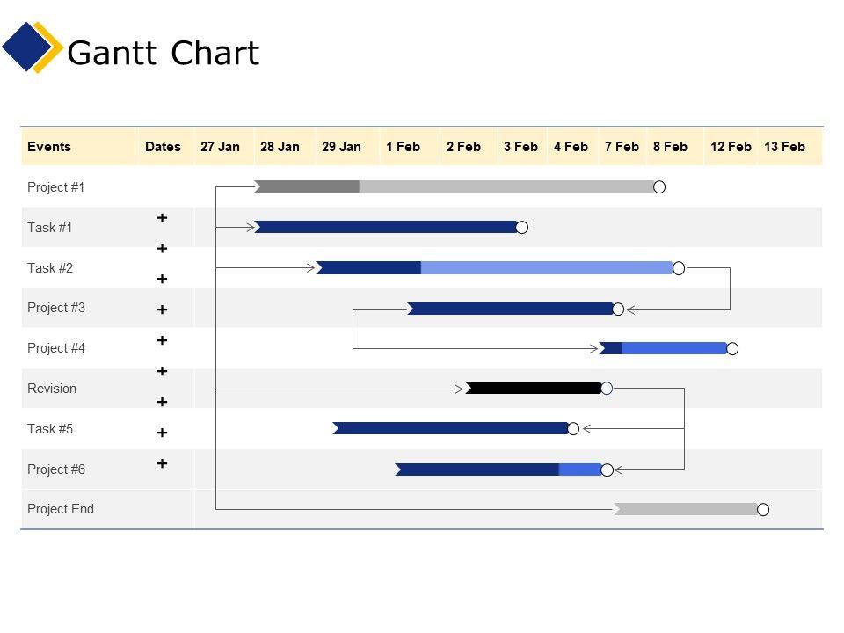Select the end circle of Task #1 bar
Image resolution: width=844 pixels, height=633 pixels.
click(x=521, y=228)
